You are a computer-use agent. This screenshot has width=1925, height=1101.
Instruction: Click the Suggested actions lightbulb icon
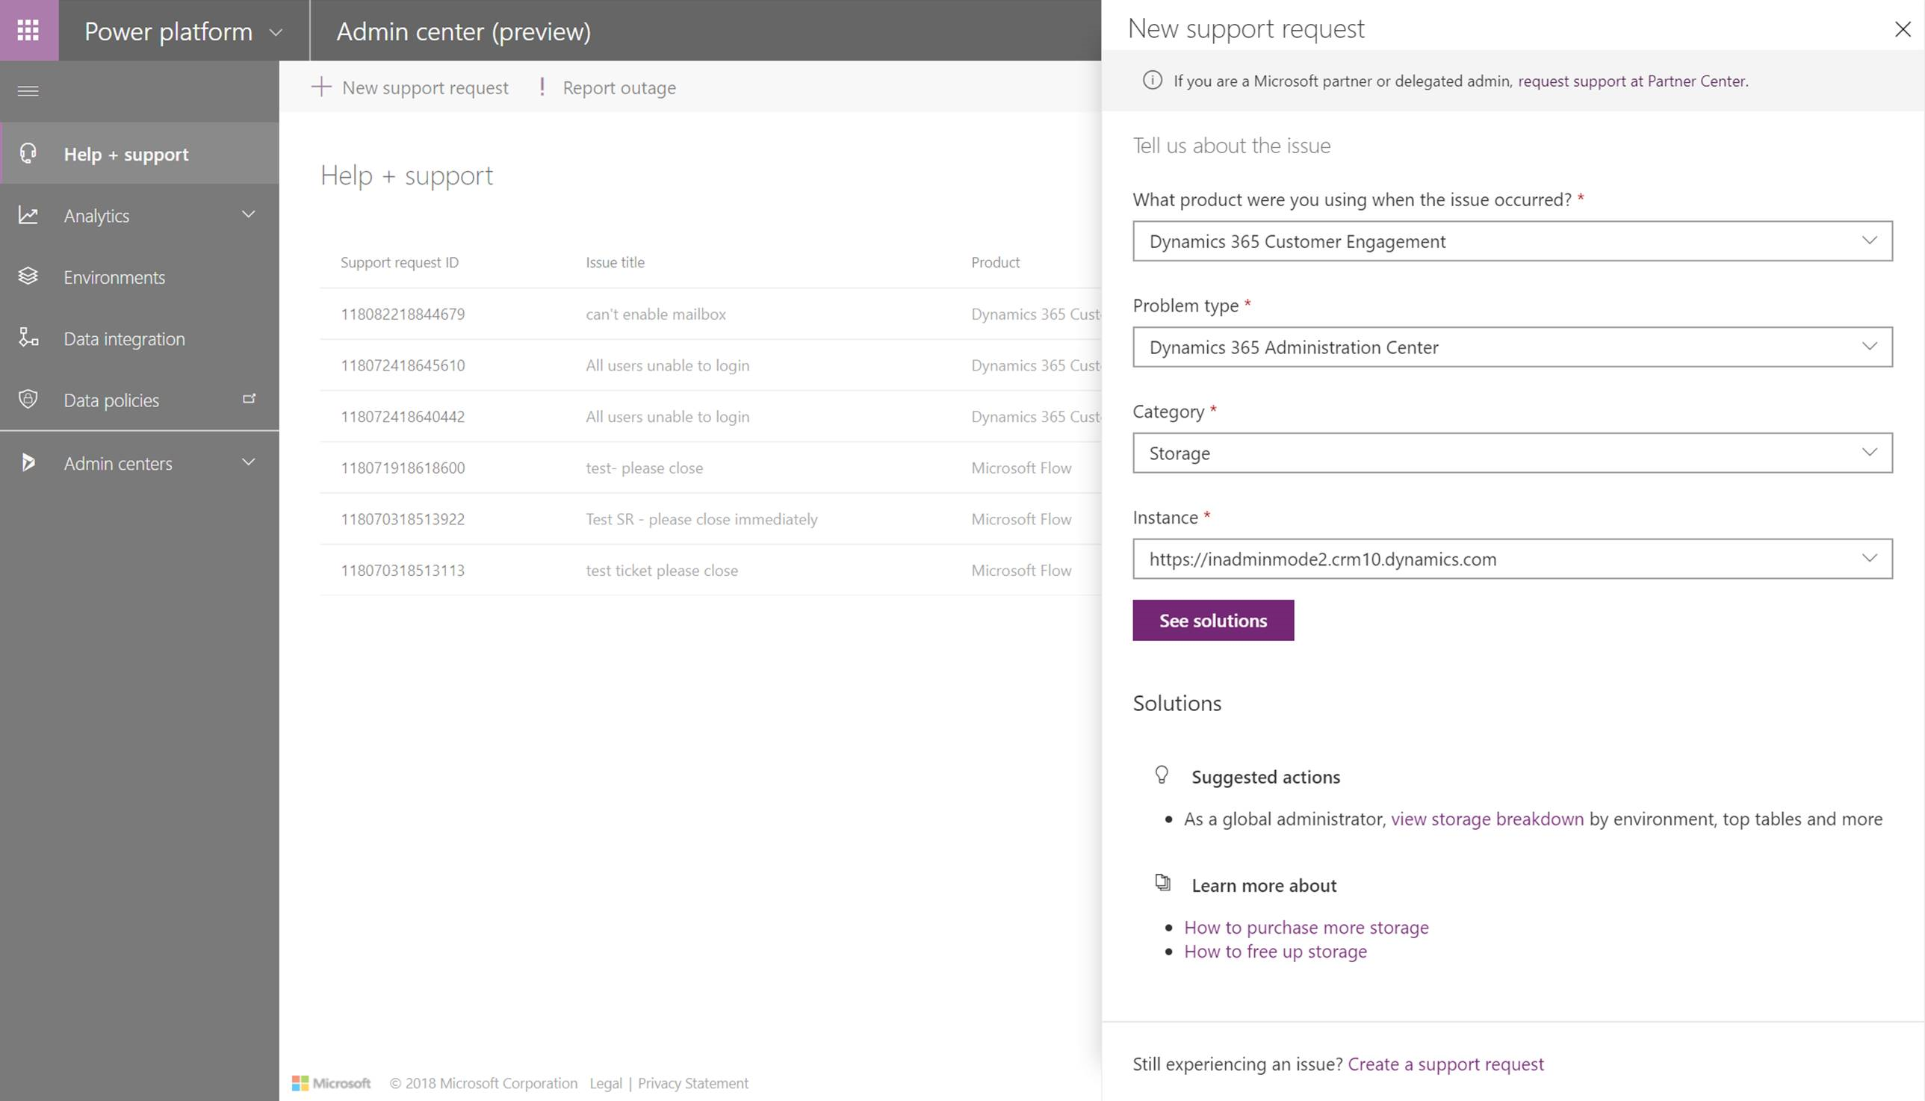pyautogui.click(x=1162, y=775)
